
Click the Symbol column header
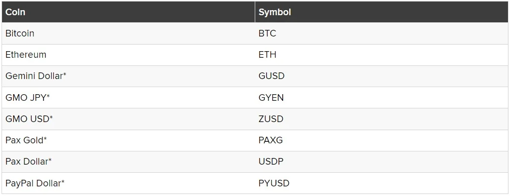(382, 12)
